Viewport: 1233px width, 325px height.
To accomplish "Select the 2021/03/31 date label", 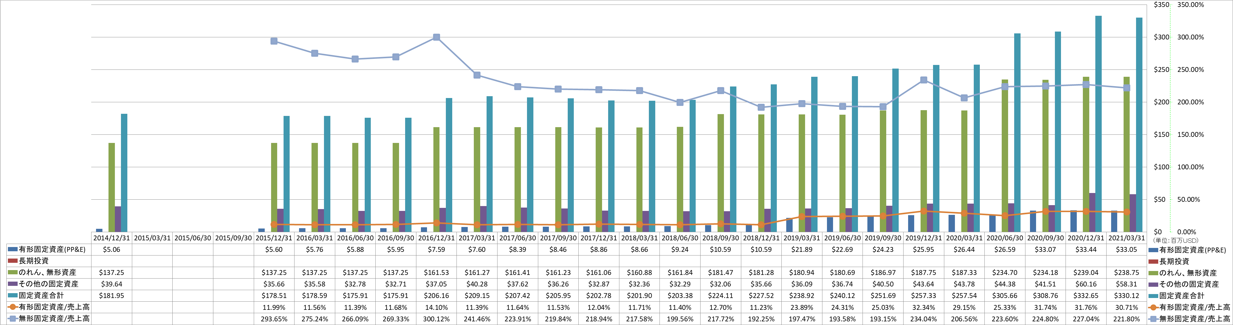I will point(1126,238).
